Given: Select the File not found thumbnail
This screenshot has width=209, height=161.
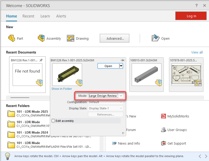Looking at the screenshot, I should tap(28, 74).
